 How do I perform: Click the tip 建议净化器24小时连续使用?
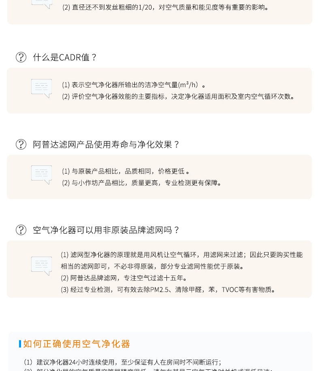pos(123,362)
